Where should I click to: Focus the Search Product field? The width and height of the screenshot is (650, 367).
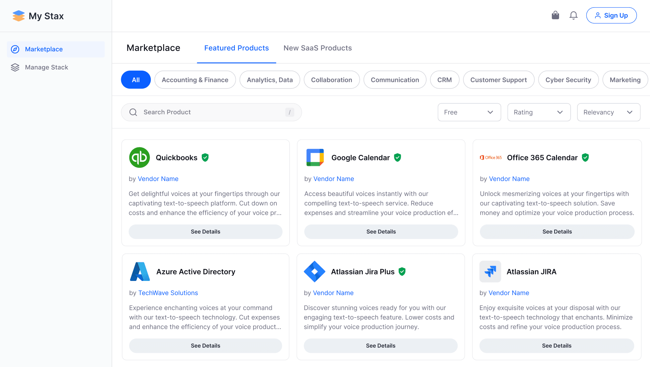(211, 112)
